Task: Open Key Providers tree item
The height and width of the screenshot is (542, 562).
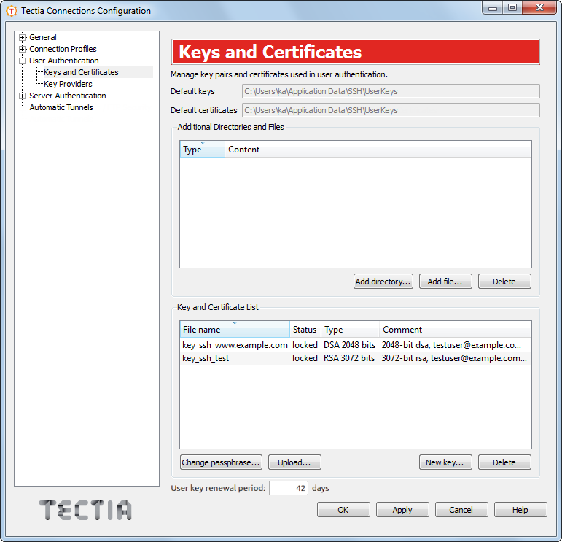Action: [68, 84]
